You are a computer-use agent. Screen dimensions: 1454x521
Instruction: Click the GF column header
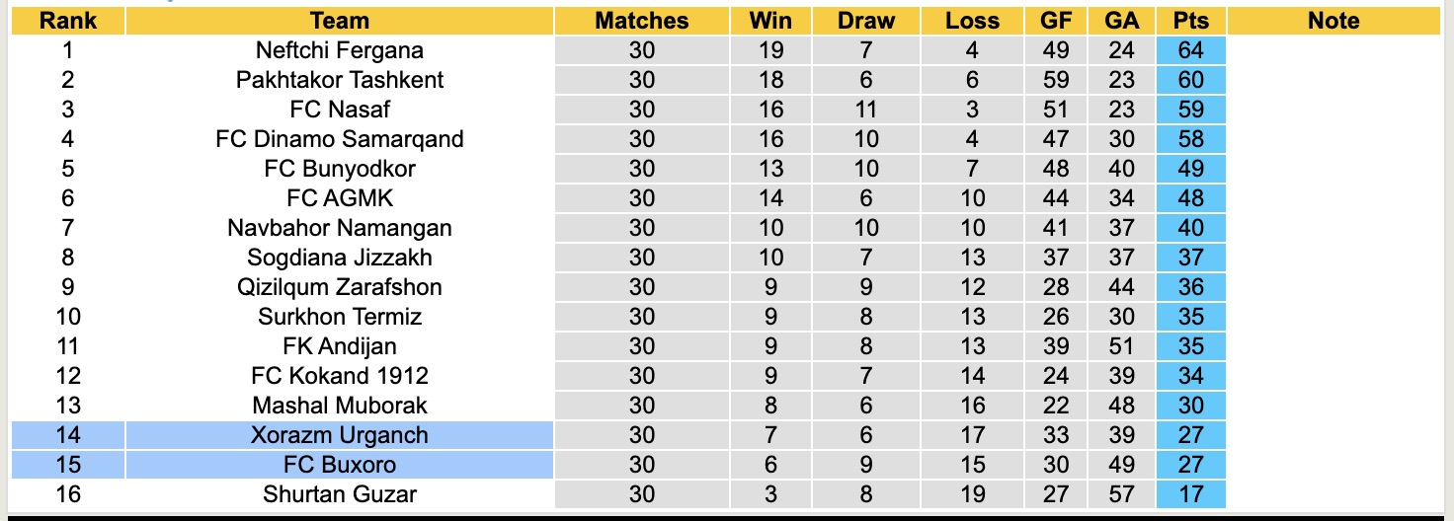coord(1055,21)
